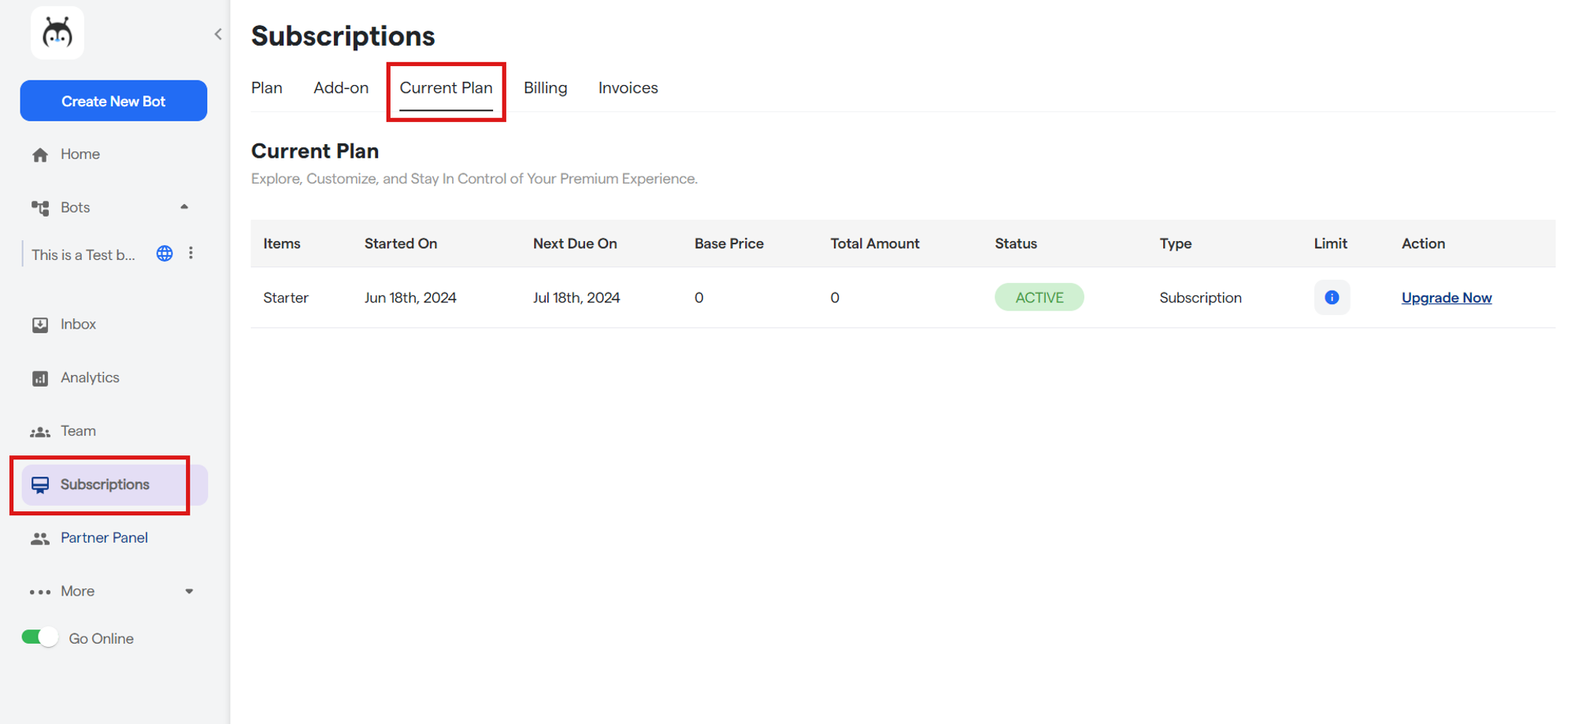The image size is (1575, 724).
Task: Click the BotPenguin logo icon
Action: point(57,33)
